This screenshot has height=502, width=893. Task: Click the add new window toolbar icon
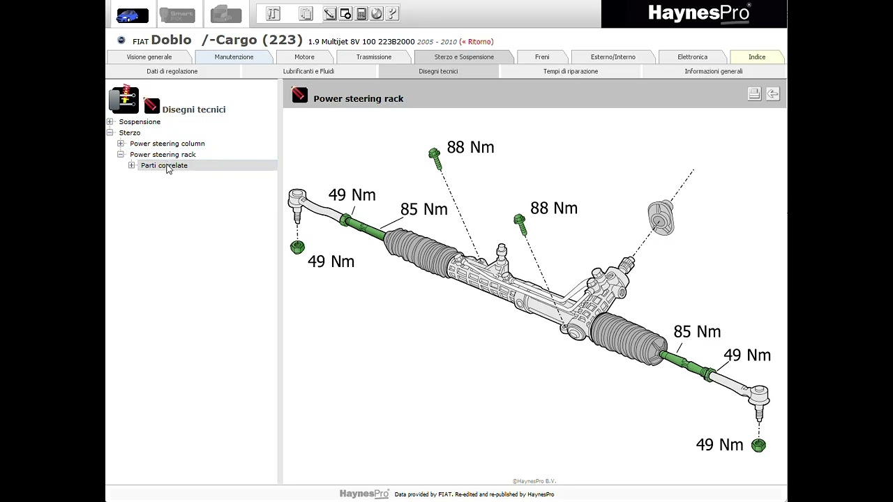[x=345, y=14]
